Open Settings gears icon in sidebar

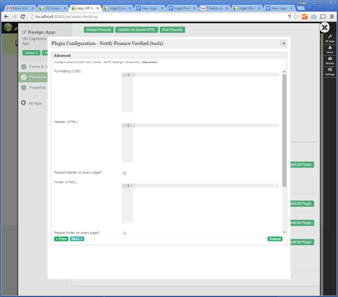[x=330, y=70]
